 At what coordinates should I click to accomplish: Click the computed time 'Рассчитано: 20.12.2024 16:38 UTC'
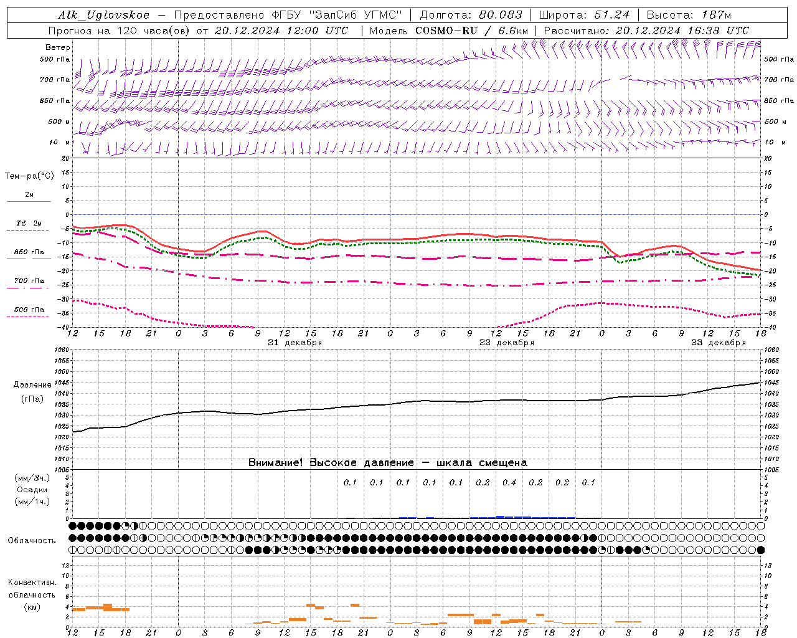646,31
